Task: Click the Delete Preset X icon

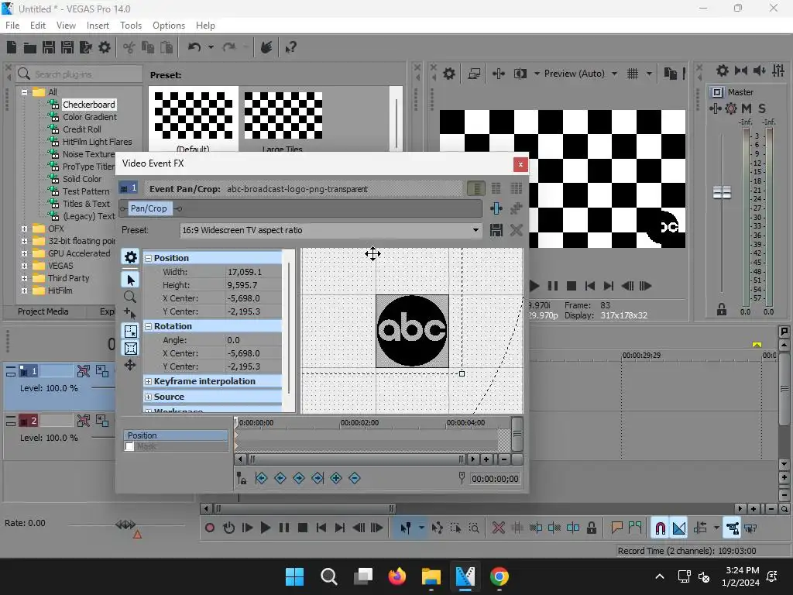Action: pyautogui.click(x=517, y=230)
